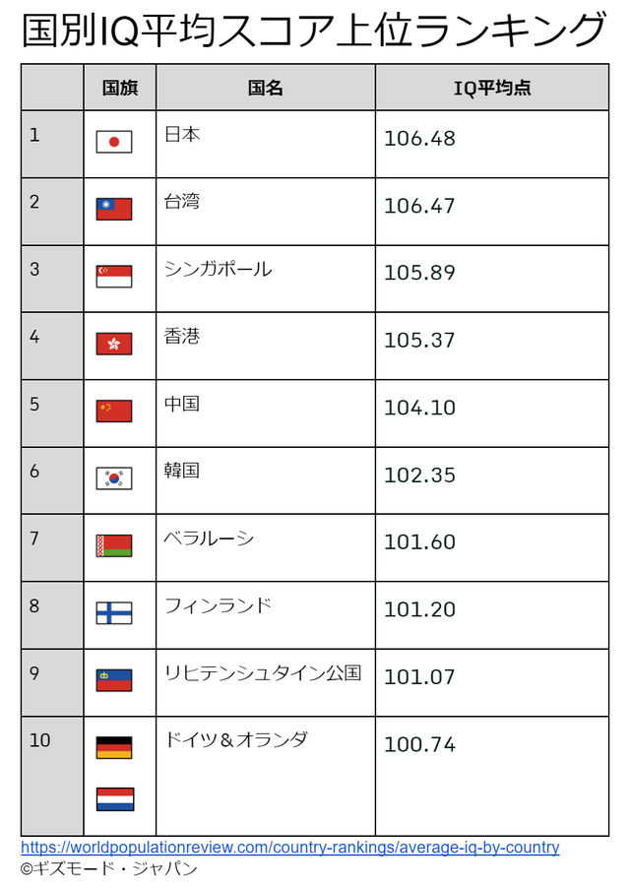Click the Taiwan flag icon

[x=113, y=209]
